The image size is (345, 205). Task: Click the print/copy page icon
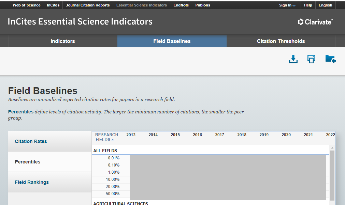coord(311,59)
